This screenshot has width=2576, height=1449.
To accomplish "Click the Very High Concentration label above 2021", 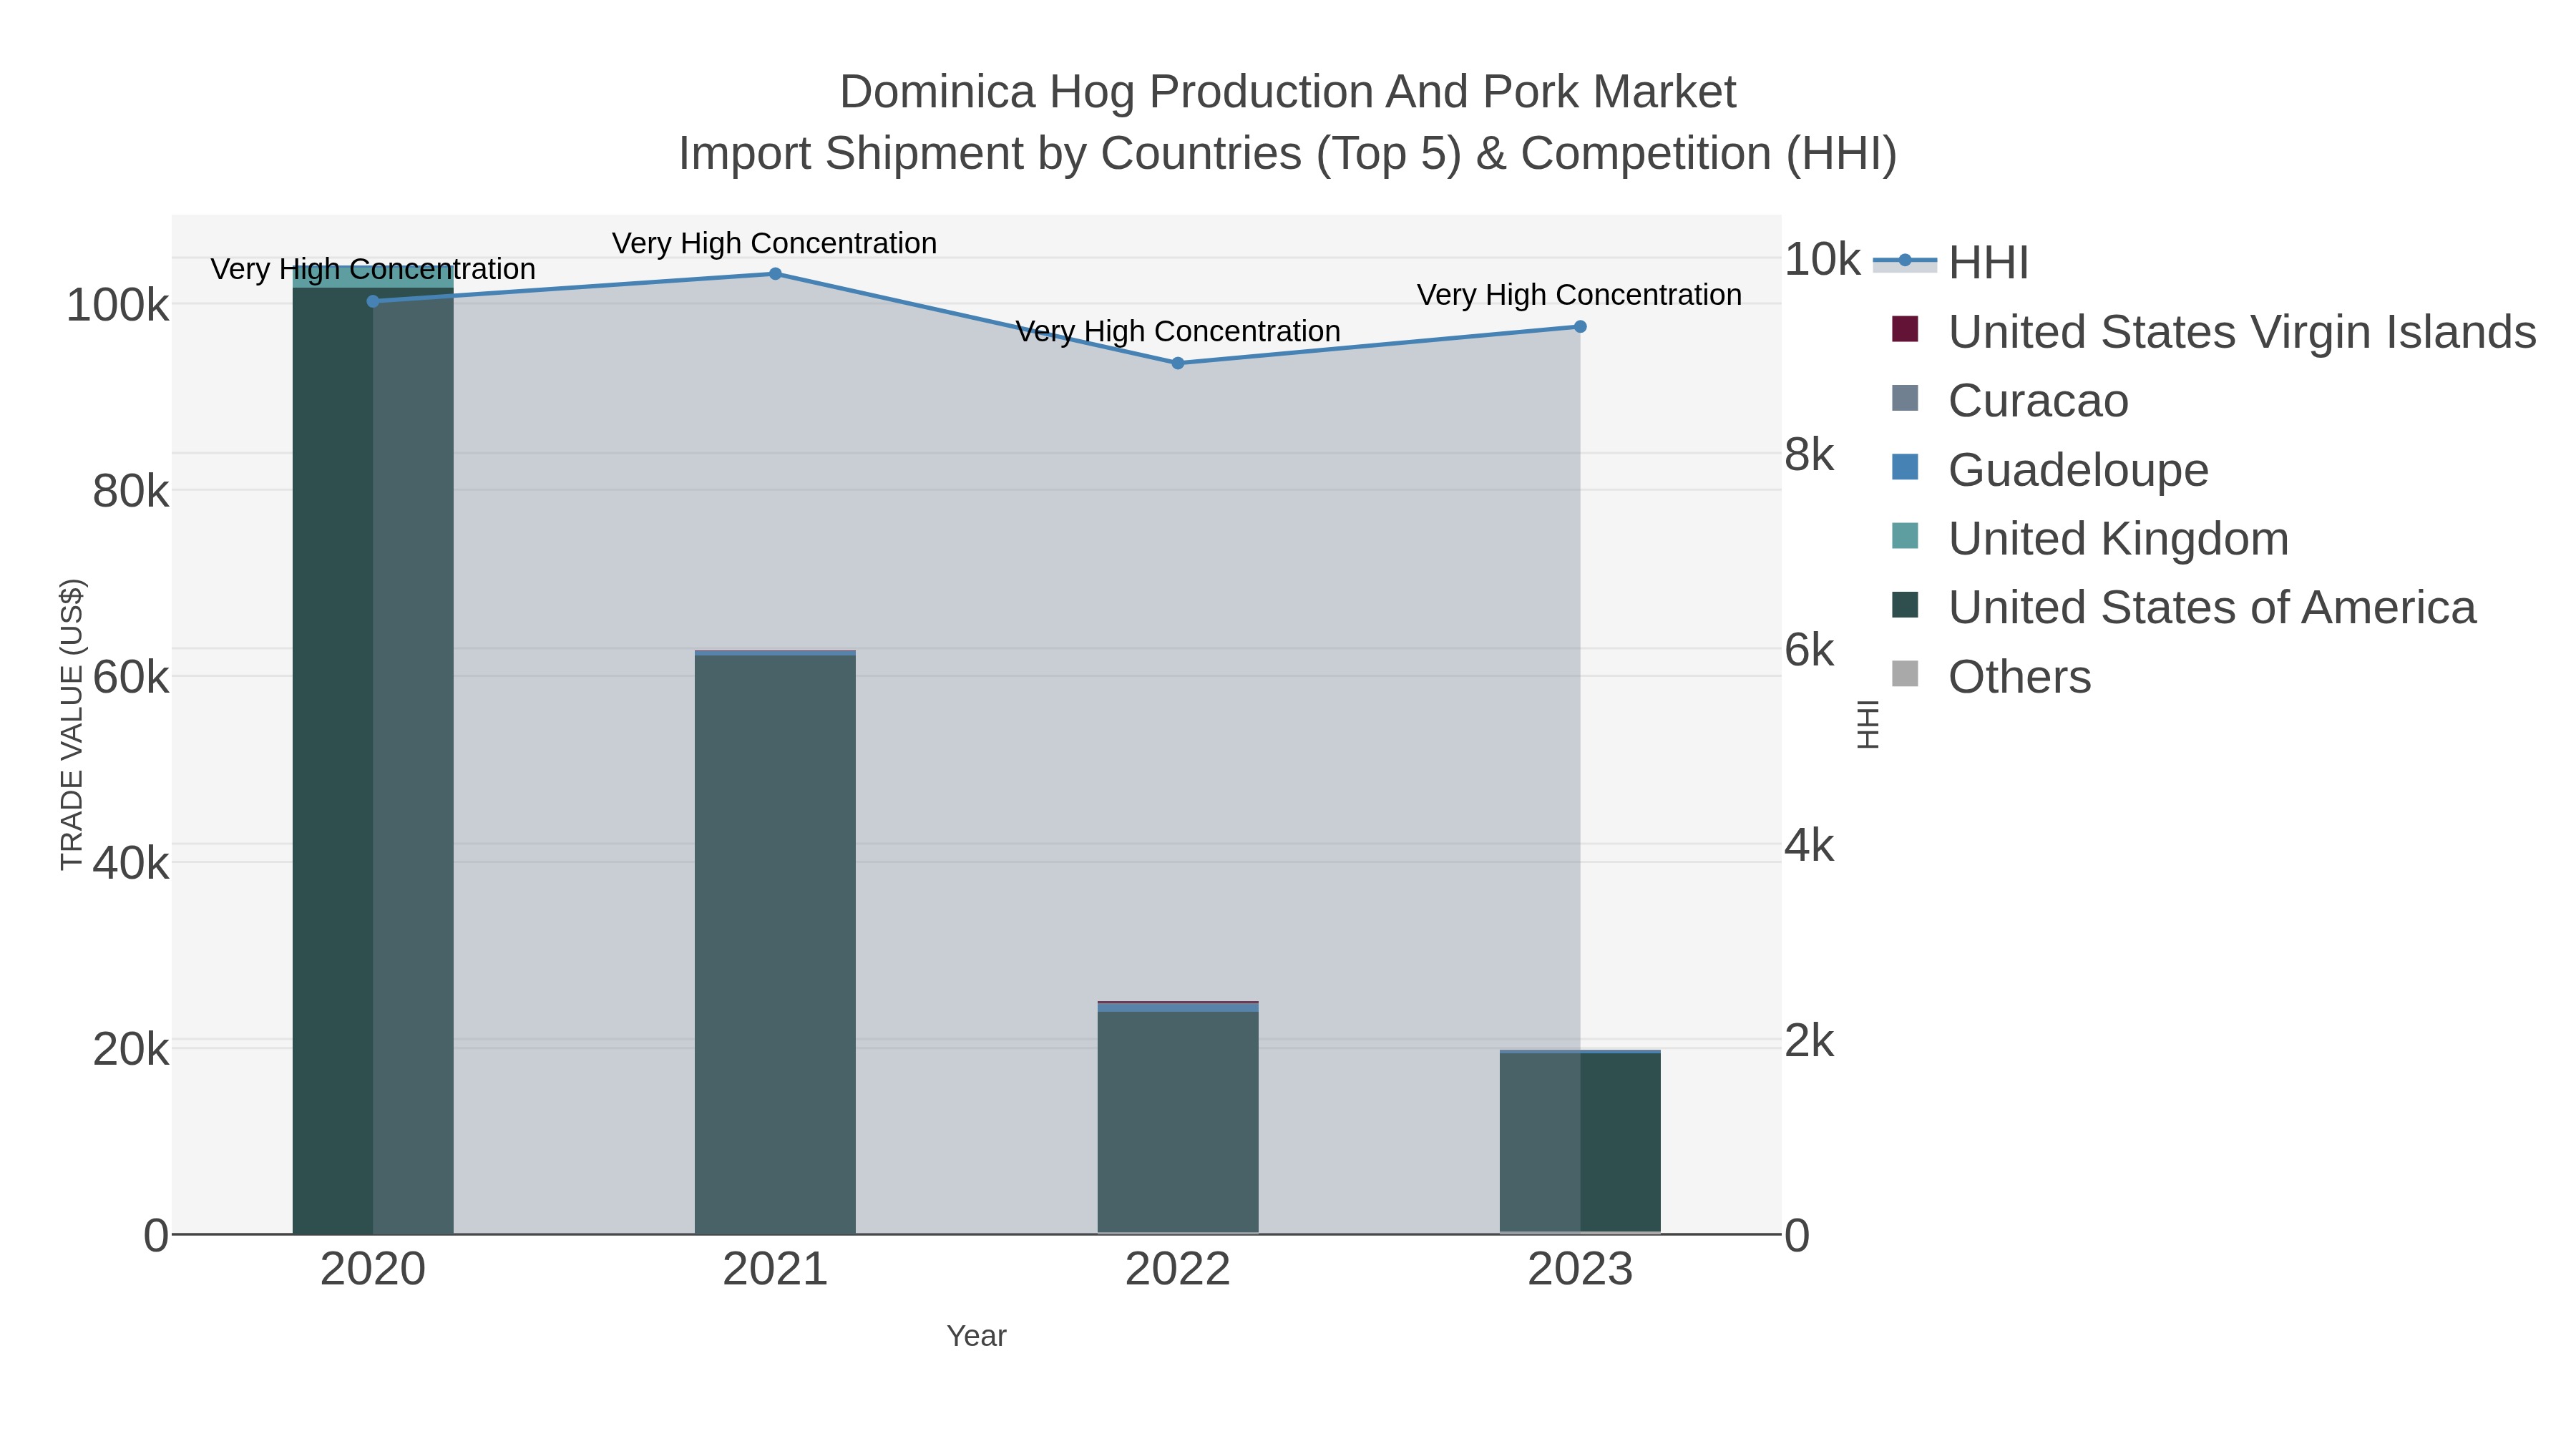I will (x=775, y=243).
